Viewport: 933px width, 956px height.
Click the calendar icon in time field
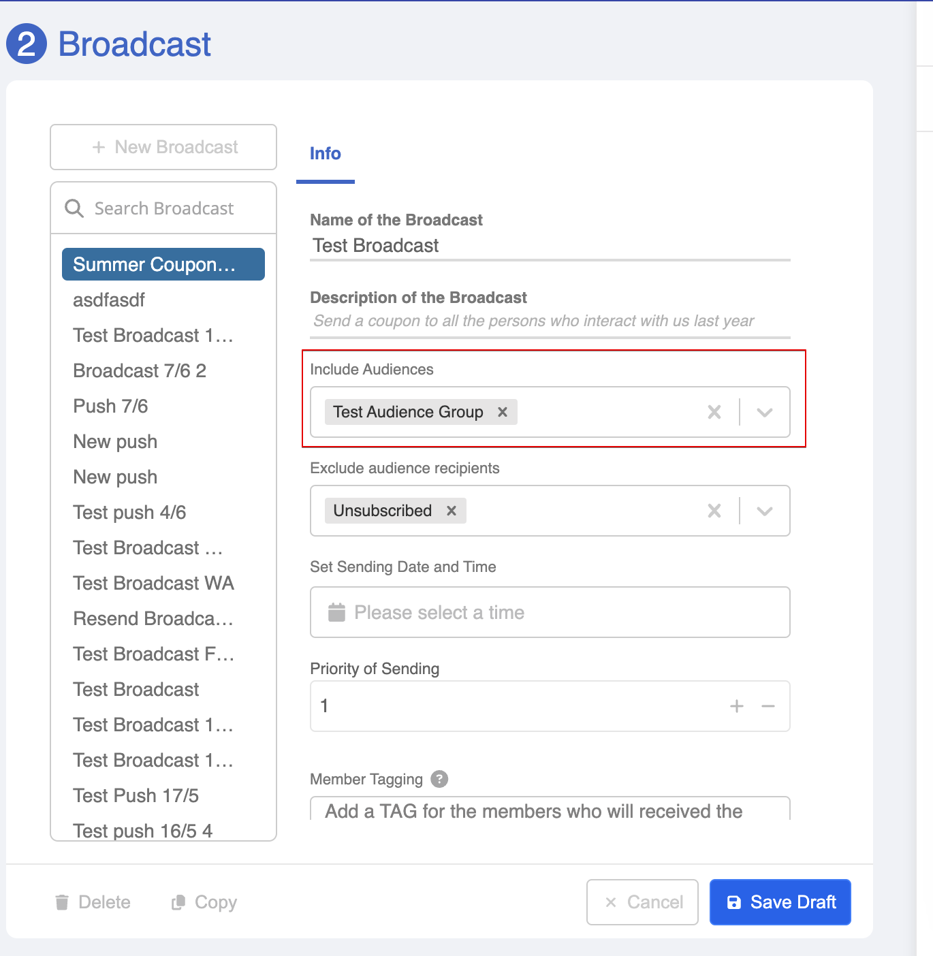[336, 612]
